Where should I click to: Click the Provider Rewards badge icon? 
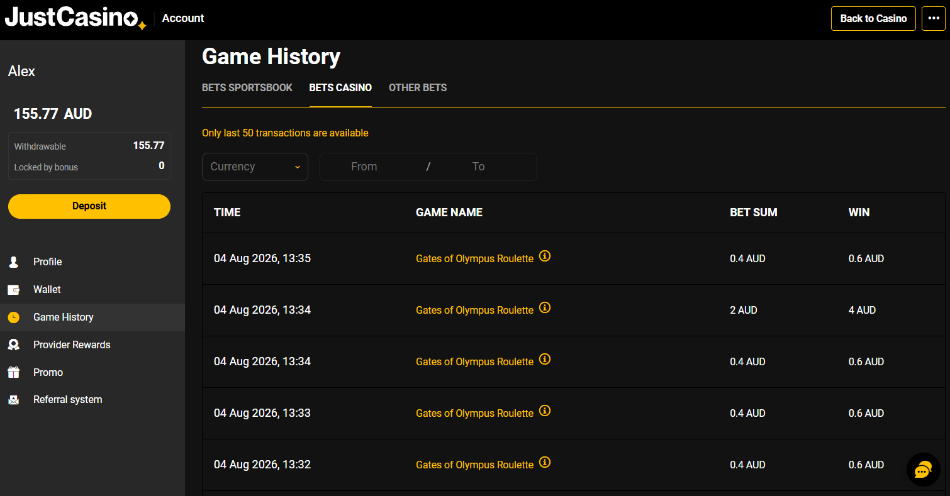(x=13, y=344)
